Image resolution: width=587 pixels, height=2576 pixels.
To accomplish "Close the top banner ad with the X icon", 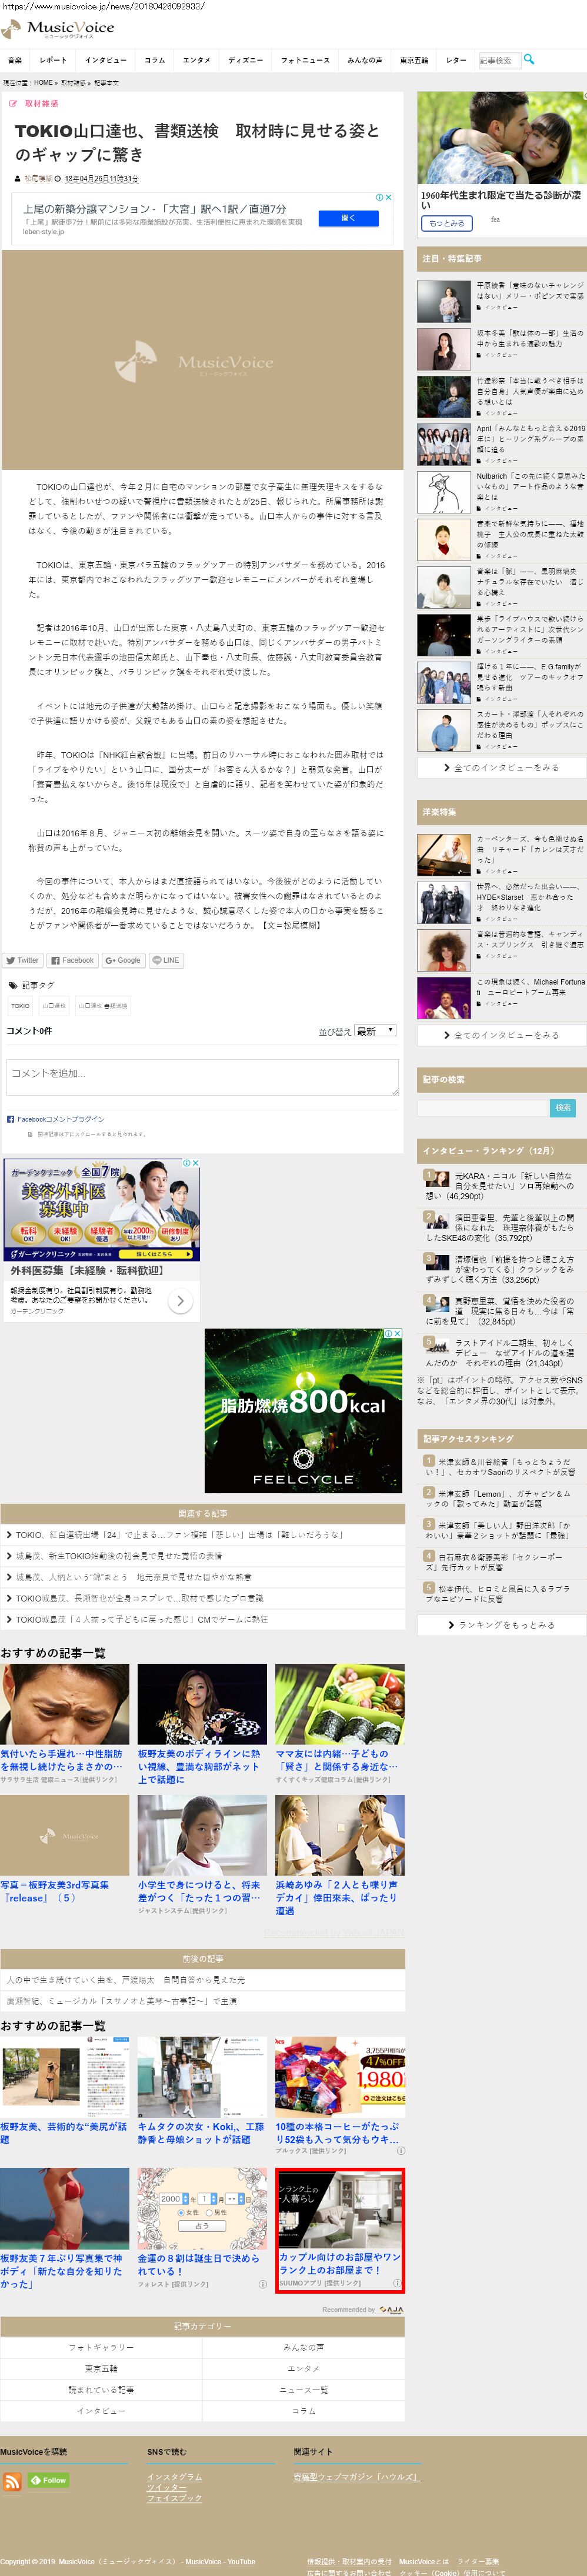I will [x=388, y=198].
